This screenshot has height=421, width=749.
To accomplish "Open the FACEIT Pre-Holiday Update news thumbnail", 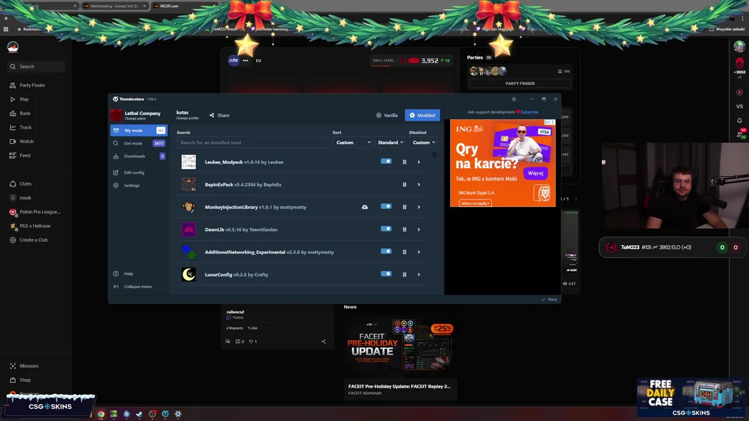I will pos(400,347).
